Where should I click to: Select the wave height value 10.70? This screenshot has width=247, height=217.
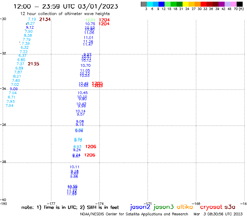click(x=85, y=65)
